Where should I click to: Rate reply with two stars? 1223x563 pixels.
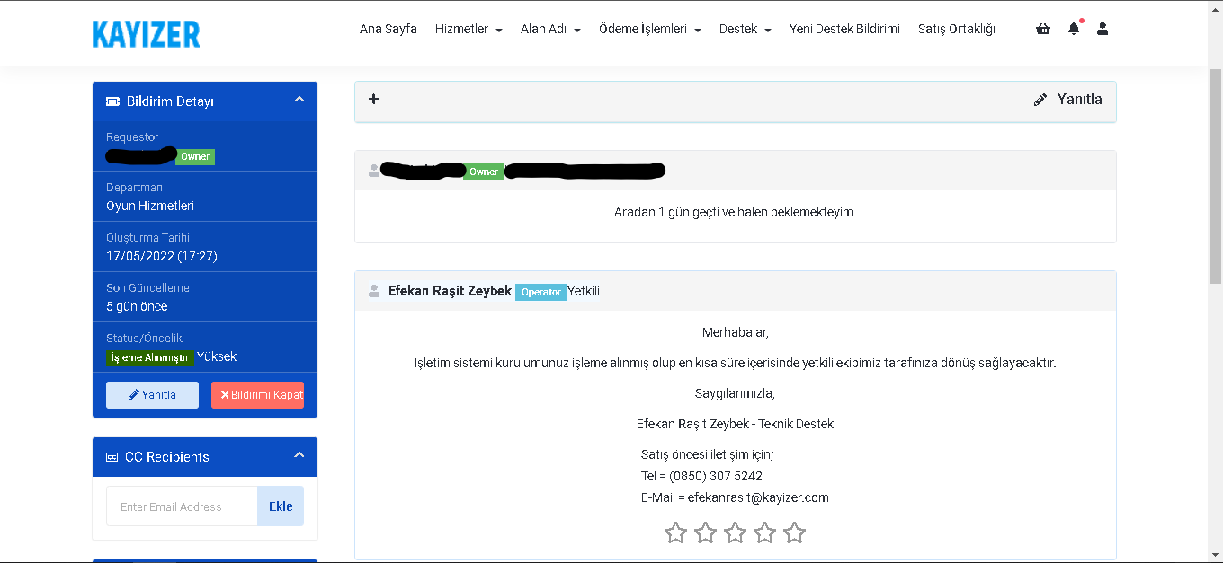pyautogui.click(x=705, y=533)
